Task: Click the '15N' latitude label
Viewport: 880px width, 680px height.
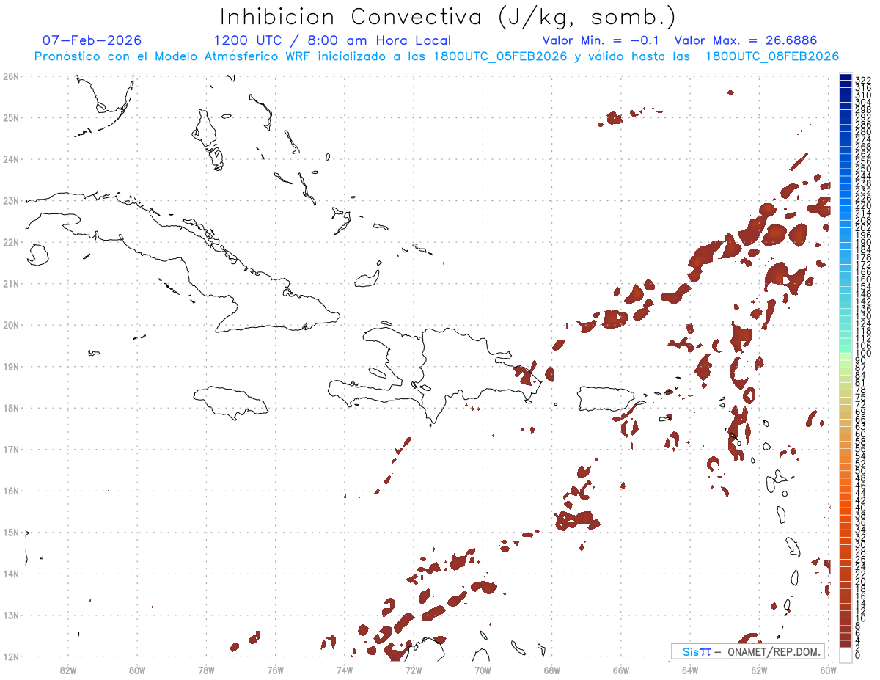Action: pyautogui.click(x=10, y=532)
